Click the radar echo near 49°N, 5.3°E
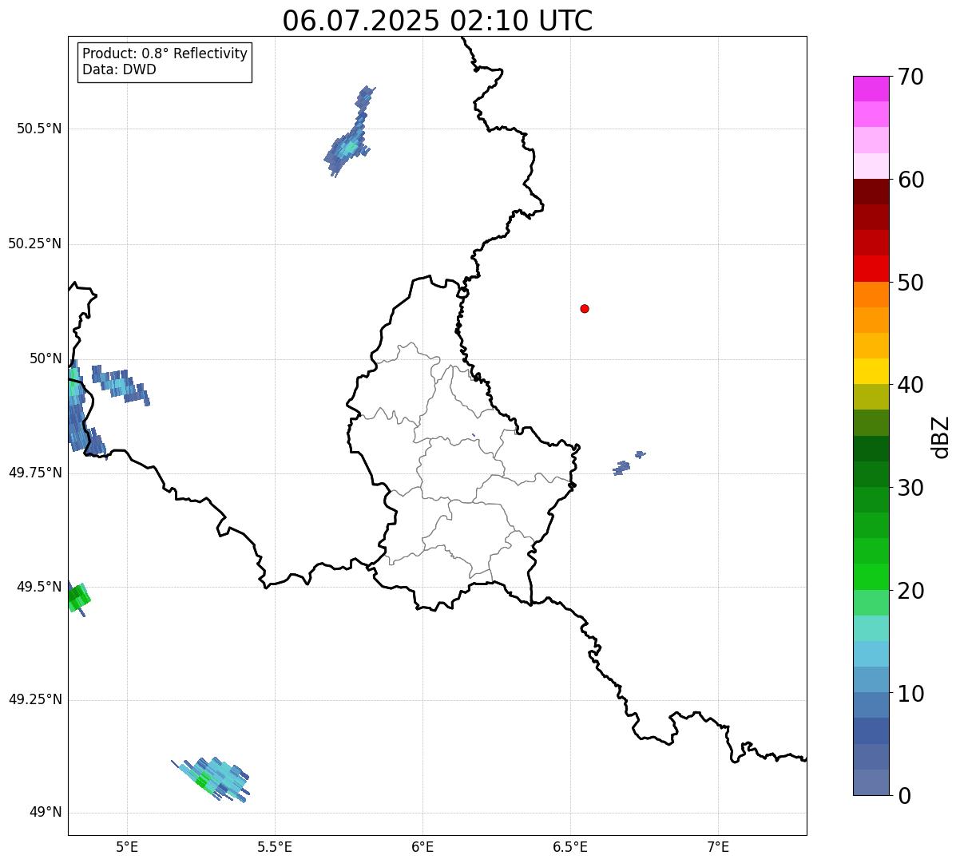960x863 pixels. (211, 779)
